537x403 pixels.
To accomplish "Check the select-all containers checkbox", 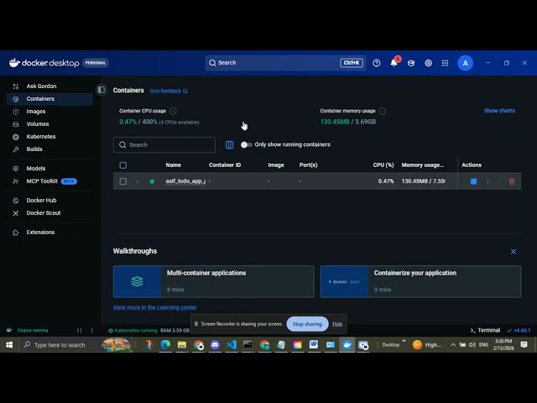I will (x=123, y=165).
